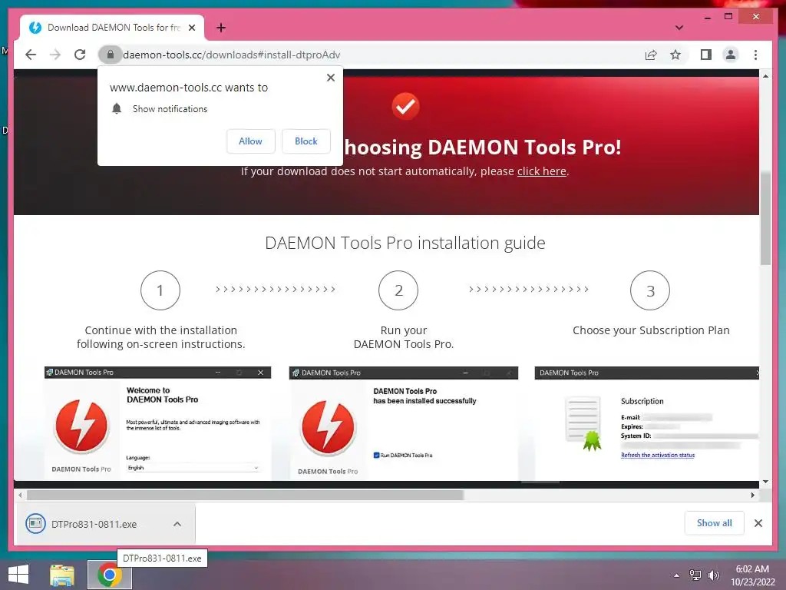Open the Windows Start menu
Screen dimensions: 786x590
[18, 575]
